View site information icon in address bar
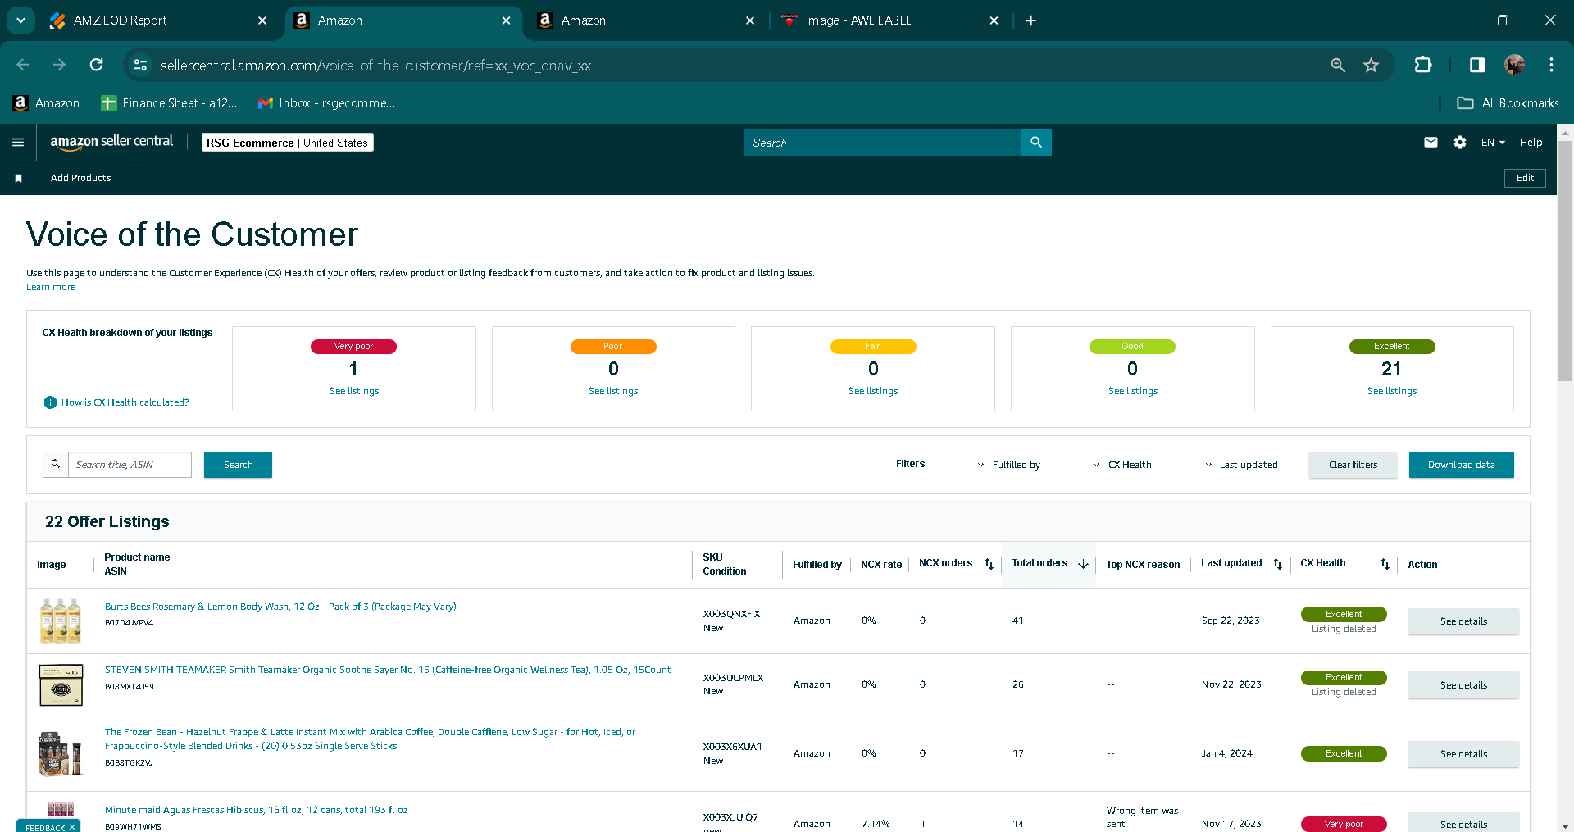1574x832 pixels. (x=140, y=65)
